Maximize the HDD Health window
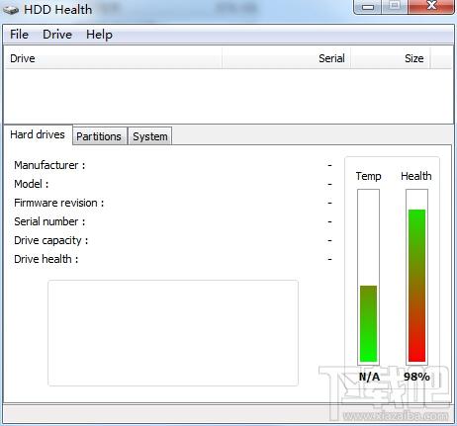The height and width of the screenshot is (426, 457). coord(395,7)
